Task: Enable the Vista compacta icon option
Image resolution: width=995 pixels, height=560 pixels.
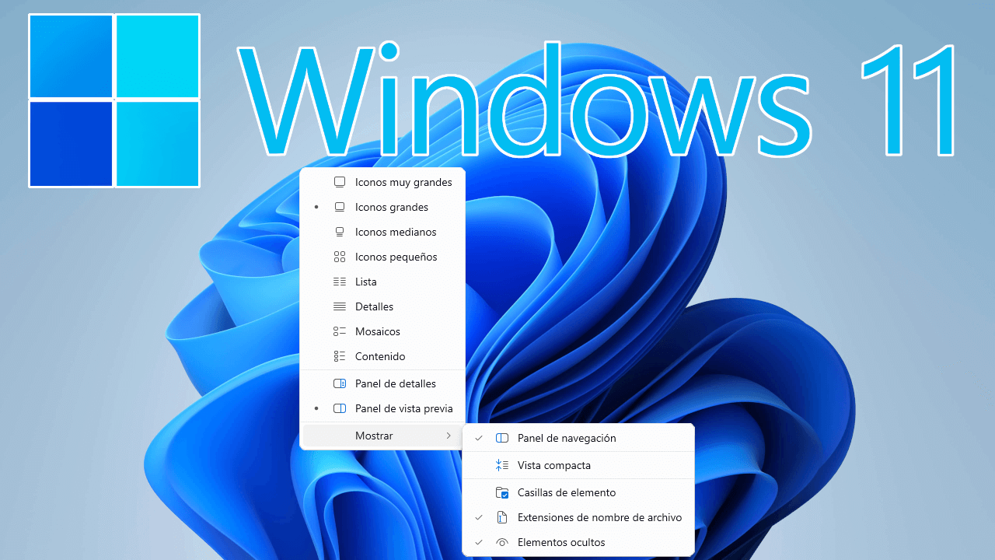Action: (x=502, y=465)
